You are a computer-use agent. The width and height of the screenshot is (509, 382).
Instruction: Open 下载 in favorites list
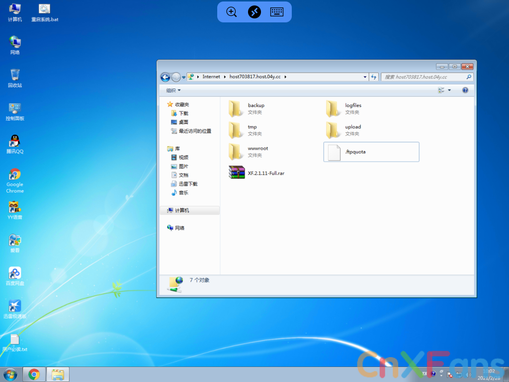pyautogui.click(x=179, y=113)
